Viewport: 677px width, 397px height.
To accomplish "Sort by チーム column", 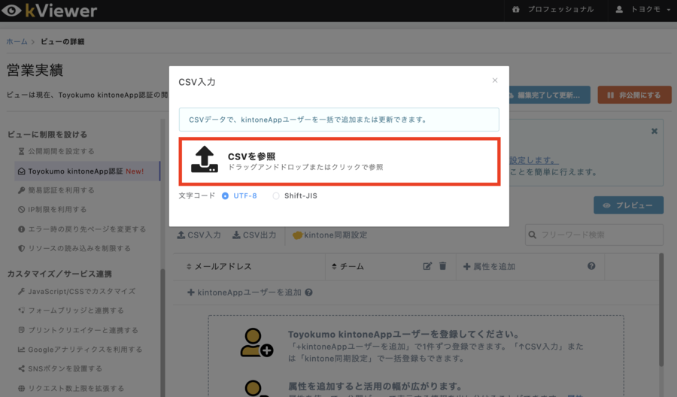I will [x=348, y=267].
